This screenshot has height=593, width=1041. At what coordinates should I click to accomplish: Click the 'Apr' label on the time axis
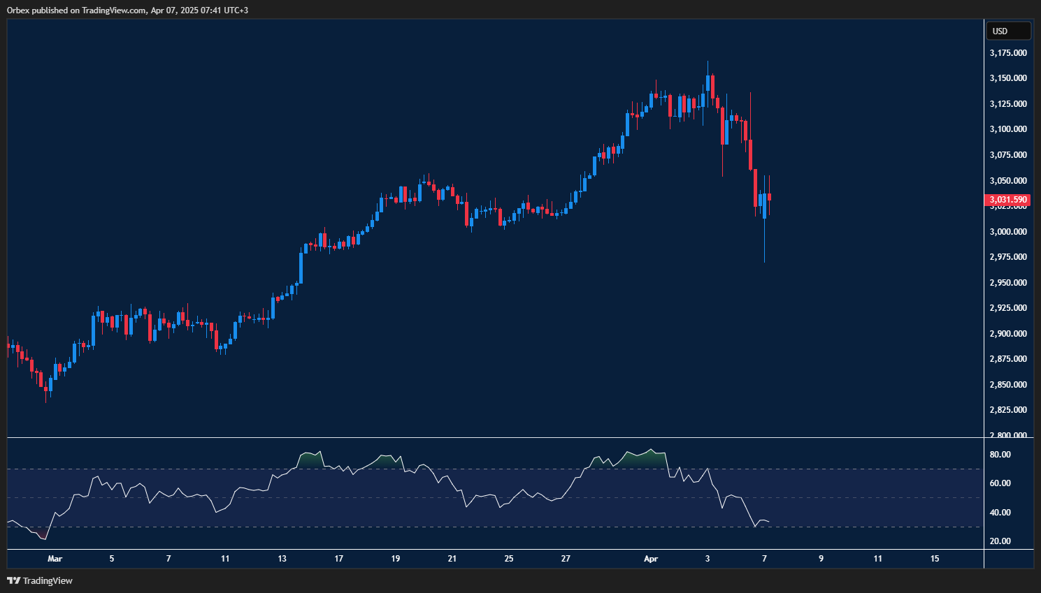point(651,559)
